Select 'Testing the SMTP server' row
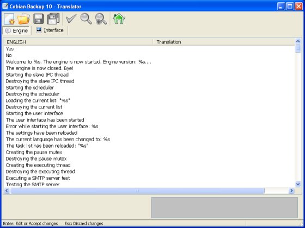The width and height of the screenshot is (305, 228). (x=149, y=185)
